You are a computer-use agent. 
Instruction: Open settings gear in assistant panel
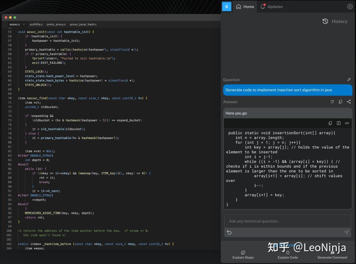tap(350, 7)
